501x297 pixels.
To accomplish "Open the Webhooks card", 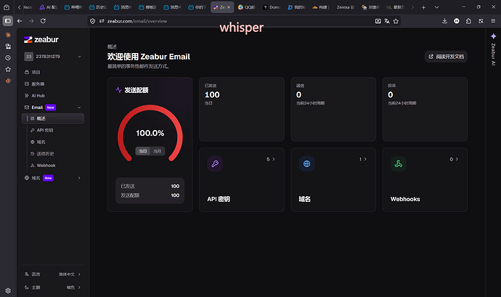I will pos(425,179).
